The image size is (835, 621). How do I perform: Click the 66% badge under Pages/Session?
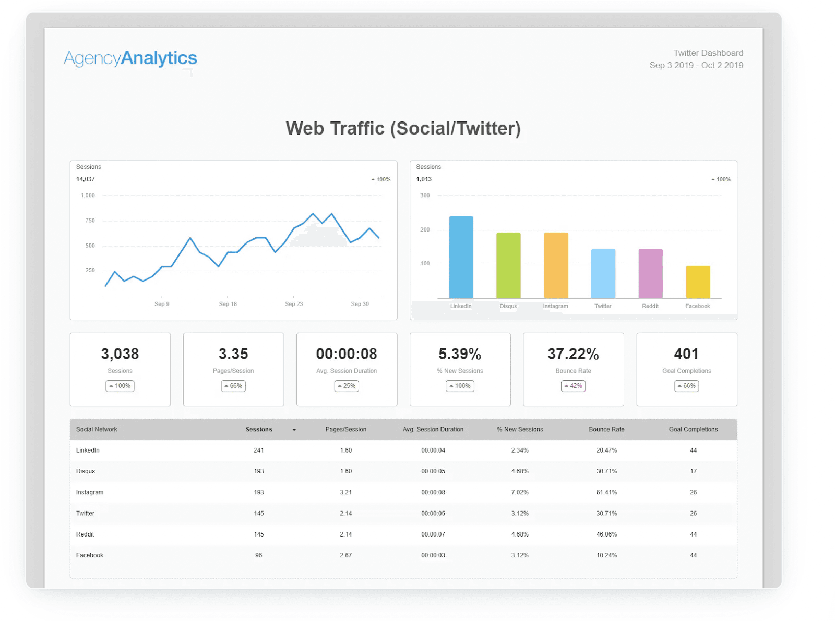point(233,386)
